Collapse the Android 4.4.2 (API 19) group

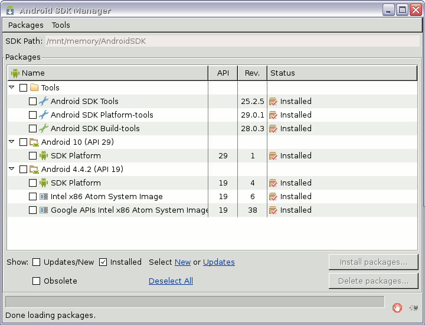point(12,169)
